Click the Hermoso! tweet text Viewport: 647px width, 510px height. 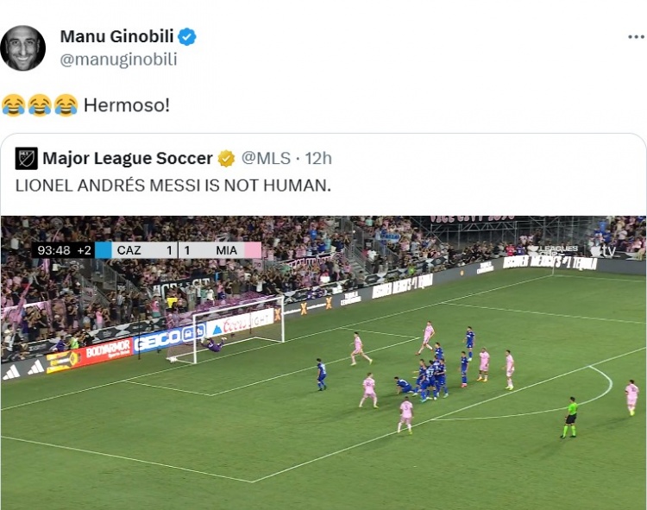pos(127,105)
